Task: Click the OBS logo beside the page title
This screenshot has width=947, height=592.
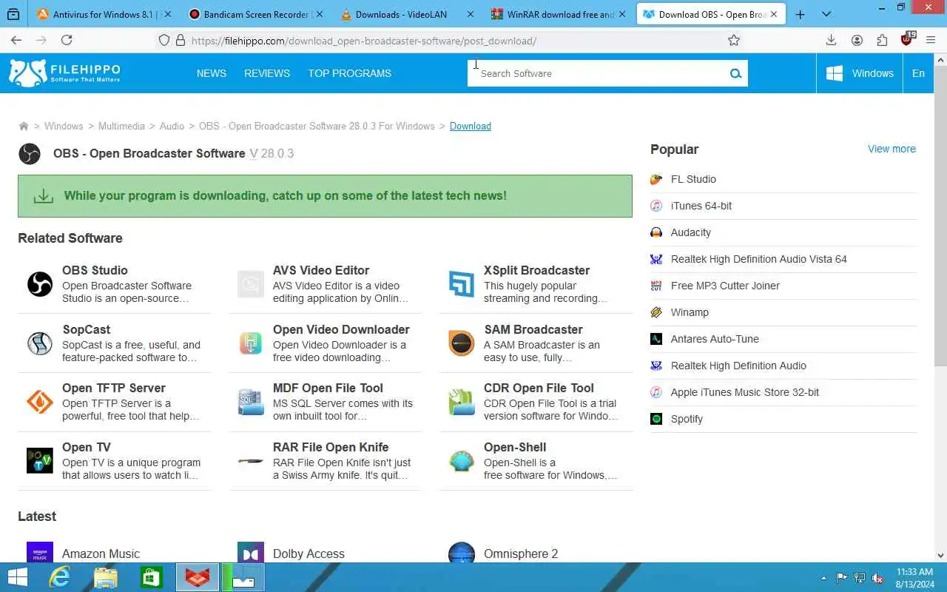Action: pyautogui.click(x=30, y=153)
